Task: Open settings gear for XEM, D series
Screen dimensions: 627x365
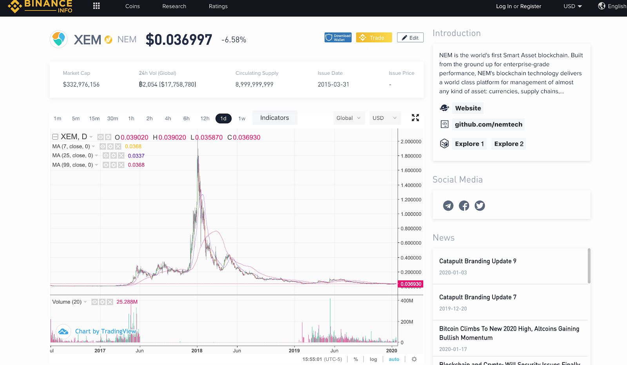Action: (107, 137)
